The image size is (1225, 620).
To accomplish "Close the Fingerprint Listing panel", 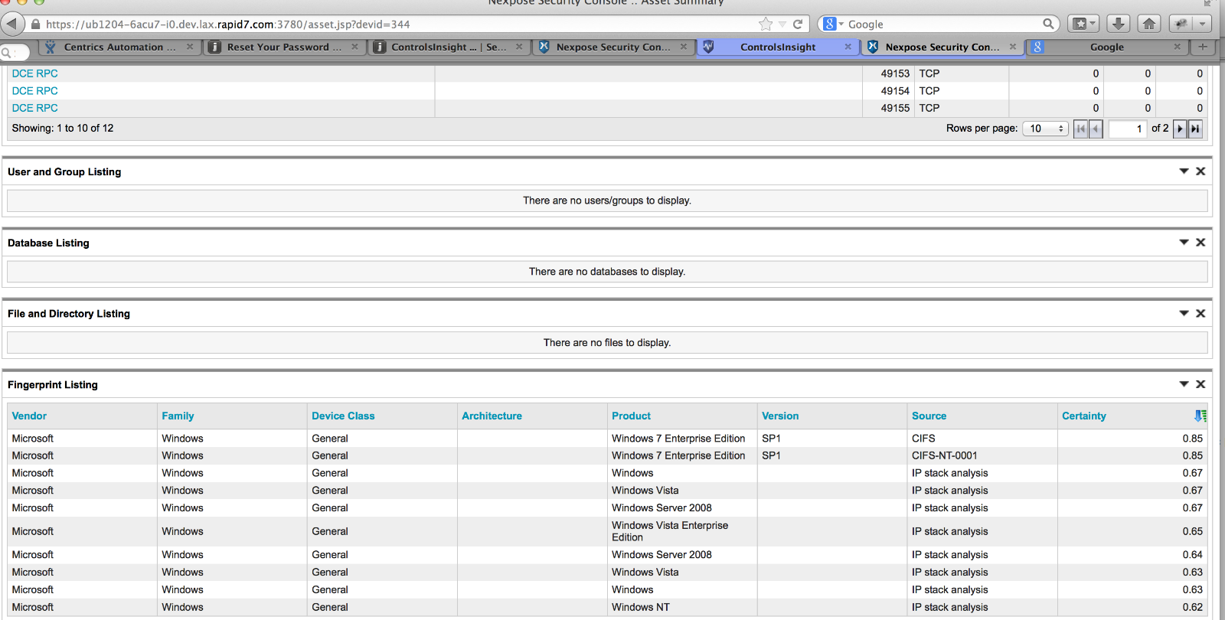I will tap(1200, 384).
